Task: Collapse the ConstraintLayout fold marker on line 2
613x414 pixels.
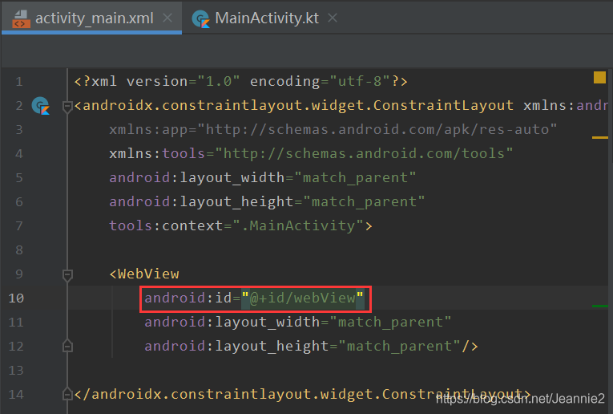Action: coord(67,106)
